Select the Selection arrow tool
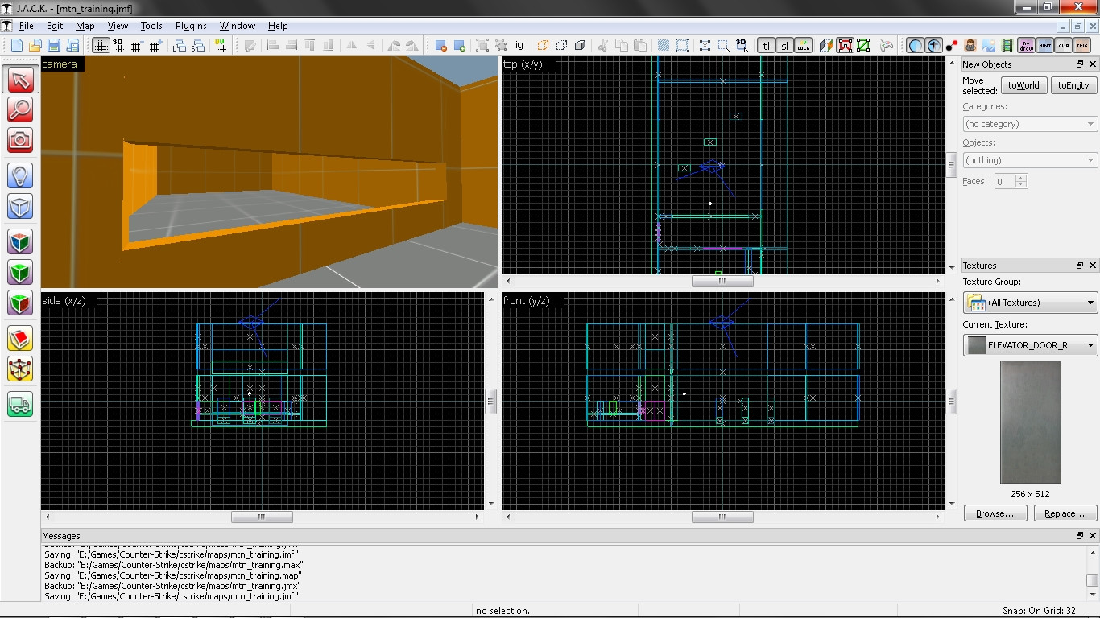Image resolution: width=1100 pixels, height=618 pixels. [20, 79]
